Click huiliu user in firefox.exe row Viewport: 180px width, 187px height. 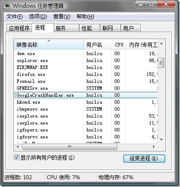(x=94, y=74)
